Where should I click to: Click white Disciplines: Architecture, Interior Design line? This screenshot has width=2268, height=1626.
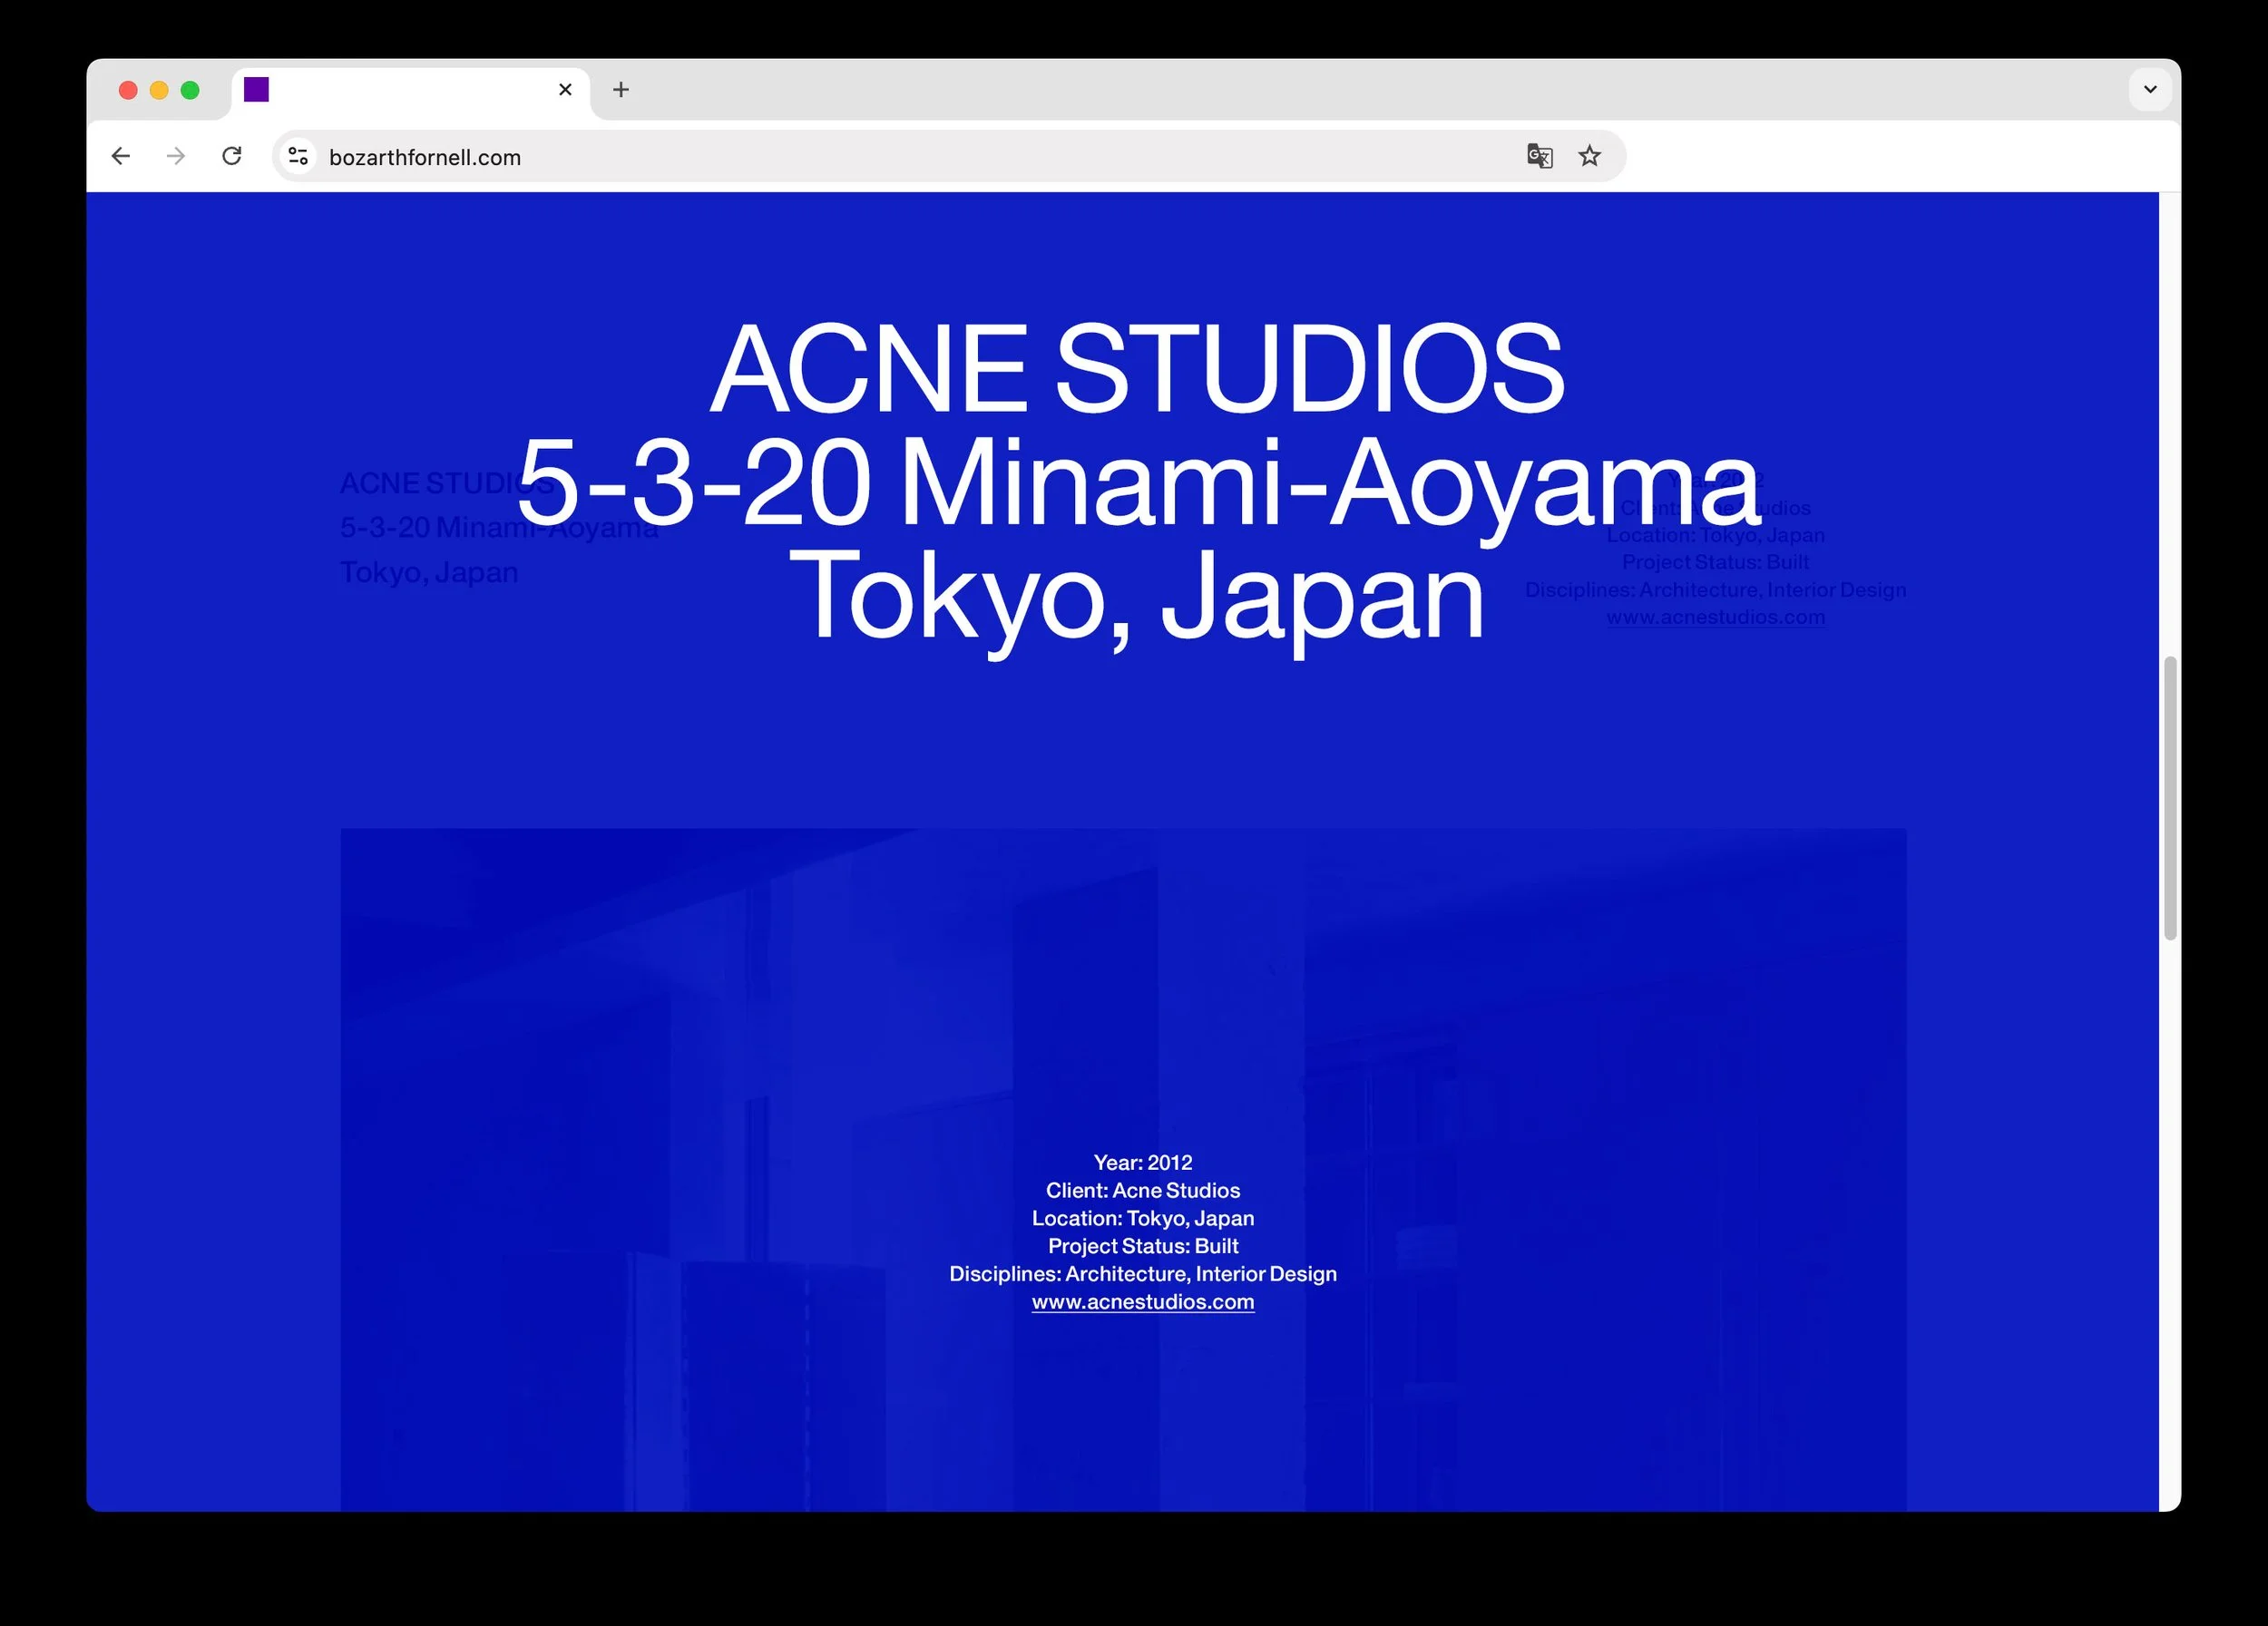1143,1273
